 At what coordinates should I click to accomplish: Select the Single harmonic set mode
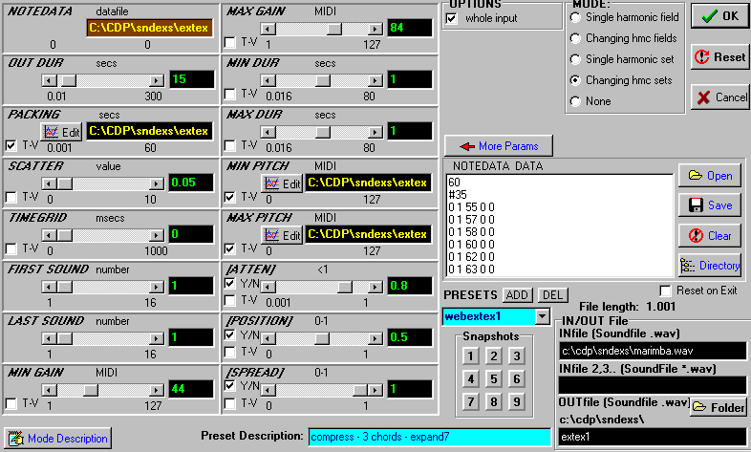point(575,59)
